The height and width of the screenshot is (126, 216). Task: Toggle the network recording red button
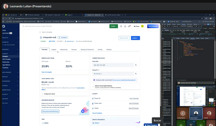pos(162,26)
